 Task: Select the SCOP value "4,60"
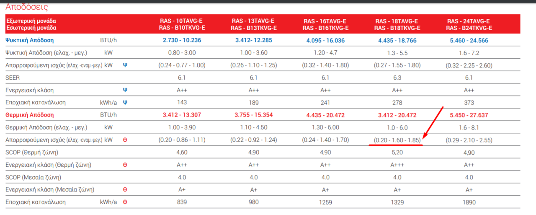pyautogui.click(x=182, y=152)
